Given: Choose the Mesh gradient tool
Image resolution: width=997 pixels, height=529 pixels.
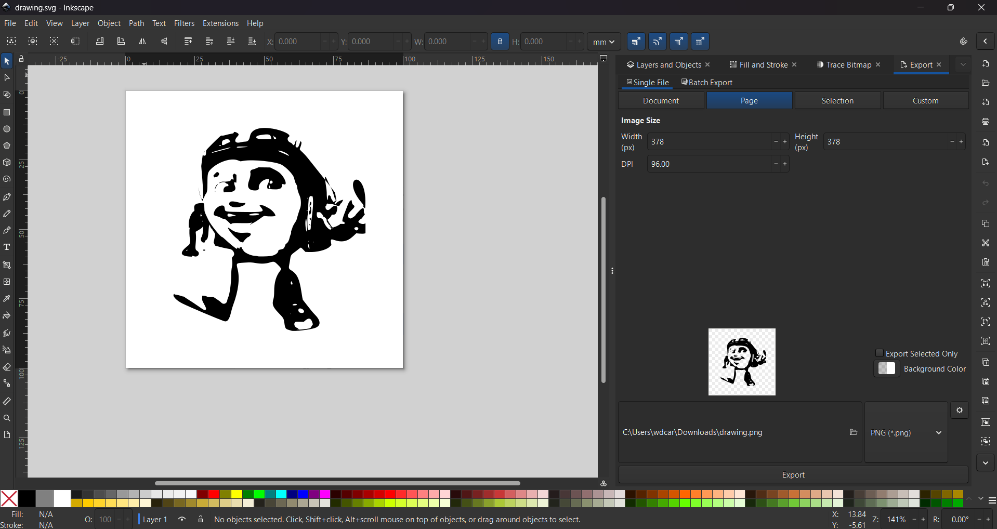Looking at the screenshot, I should [x=7, y=282].
